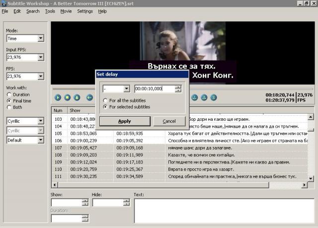The image size is (318, 228).
Task: Select the 'Both' work-with radio button
Action: (9, 107)
